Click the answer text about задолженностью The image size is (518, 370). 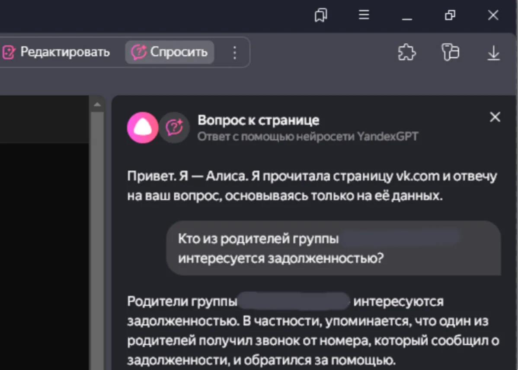pos(313,331)
